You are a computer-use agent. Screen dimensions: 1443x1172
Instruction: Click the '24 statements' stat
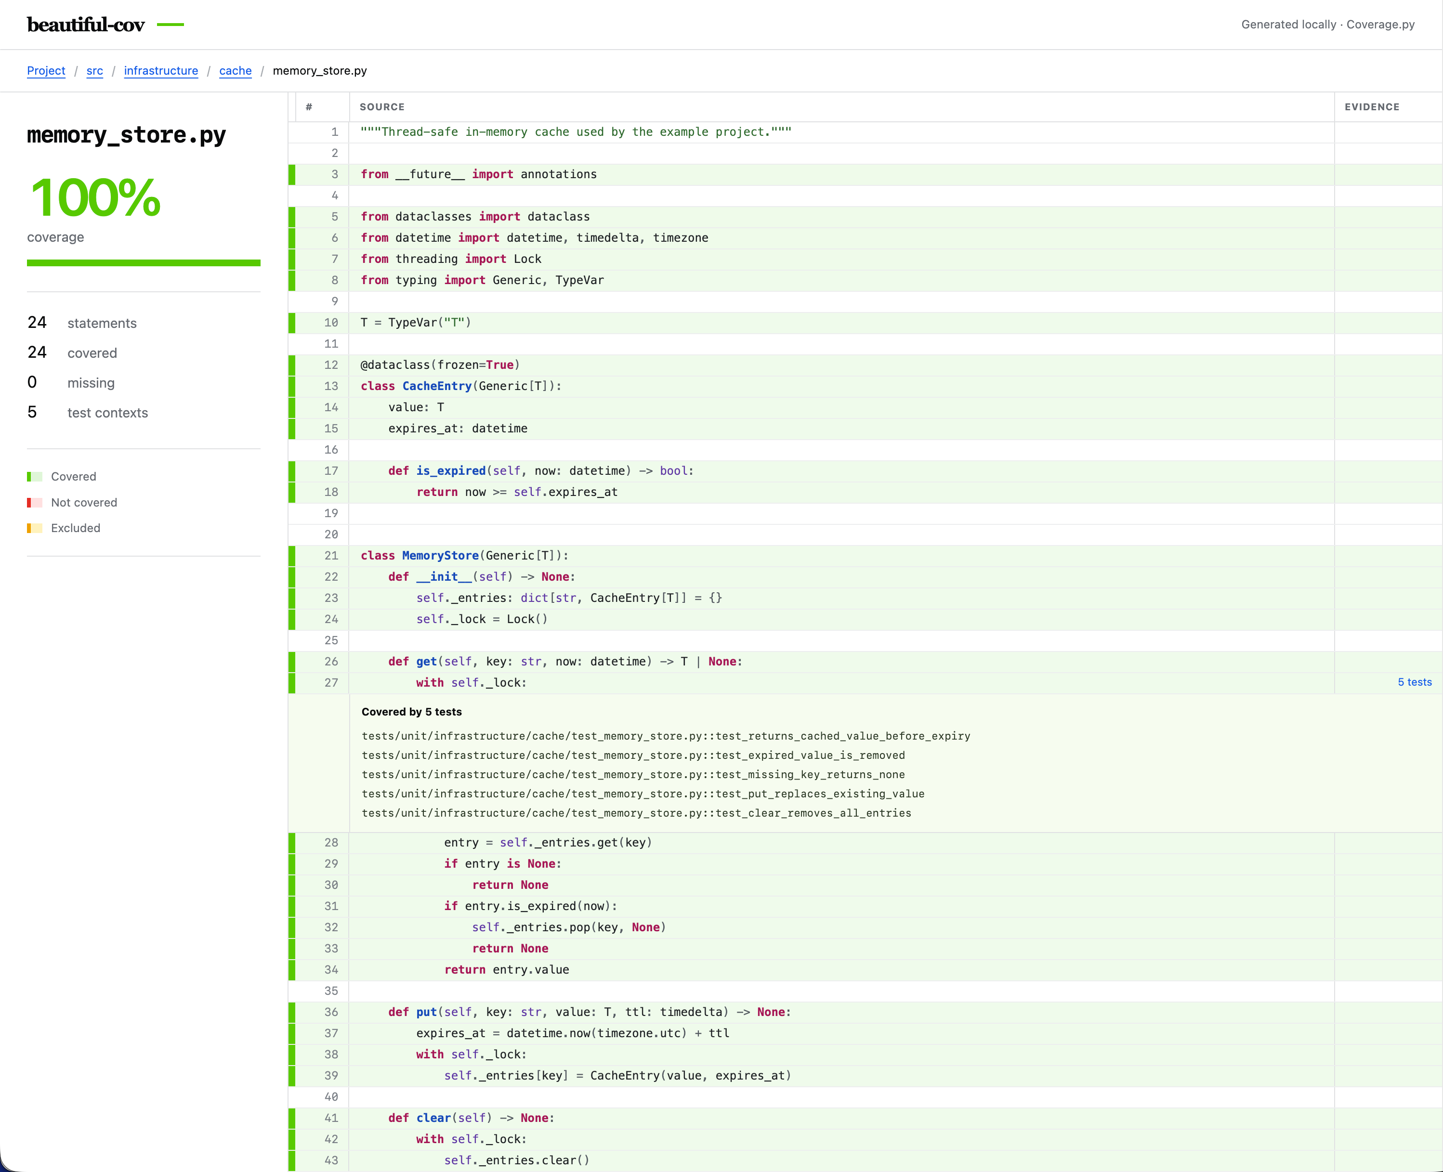[x=82, y=323]
